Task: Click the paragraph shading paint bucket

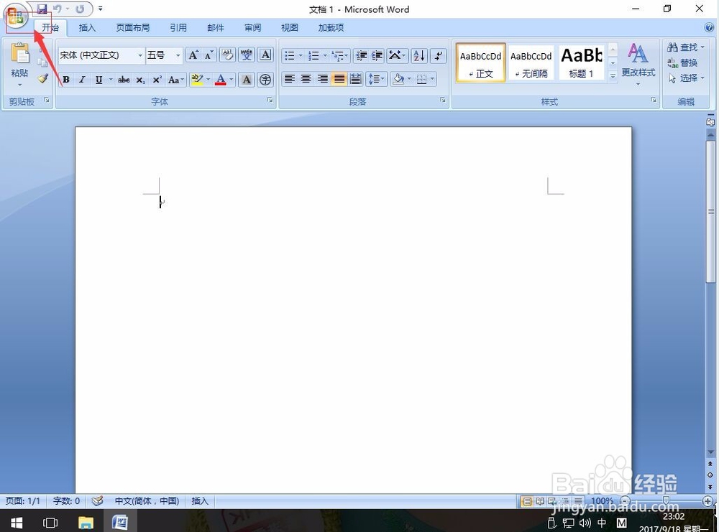Action: point(398,79)
